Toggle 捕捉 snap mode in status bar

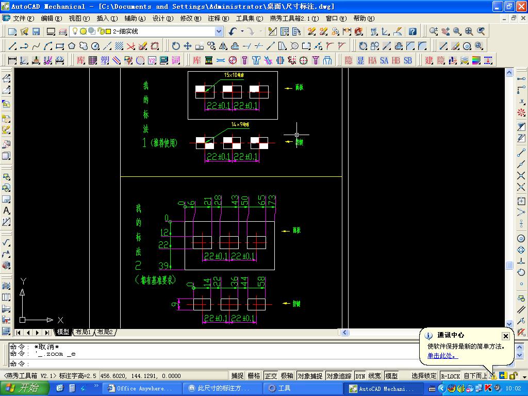[x=237, y=376]
